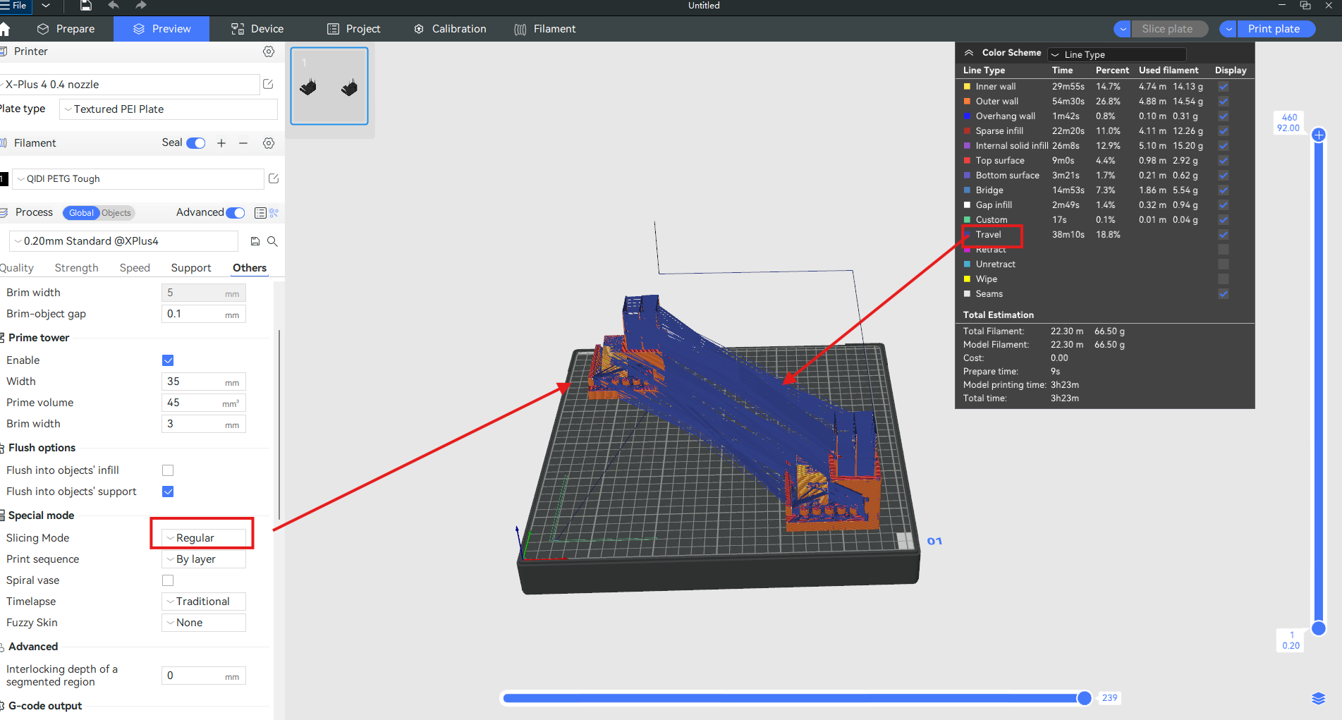The height and width of the screenshot is (720, 1342).
Task: Switch Process scope to Objects
Action: pyautogui.click(x=116, y=212)
